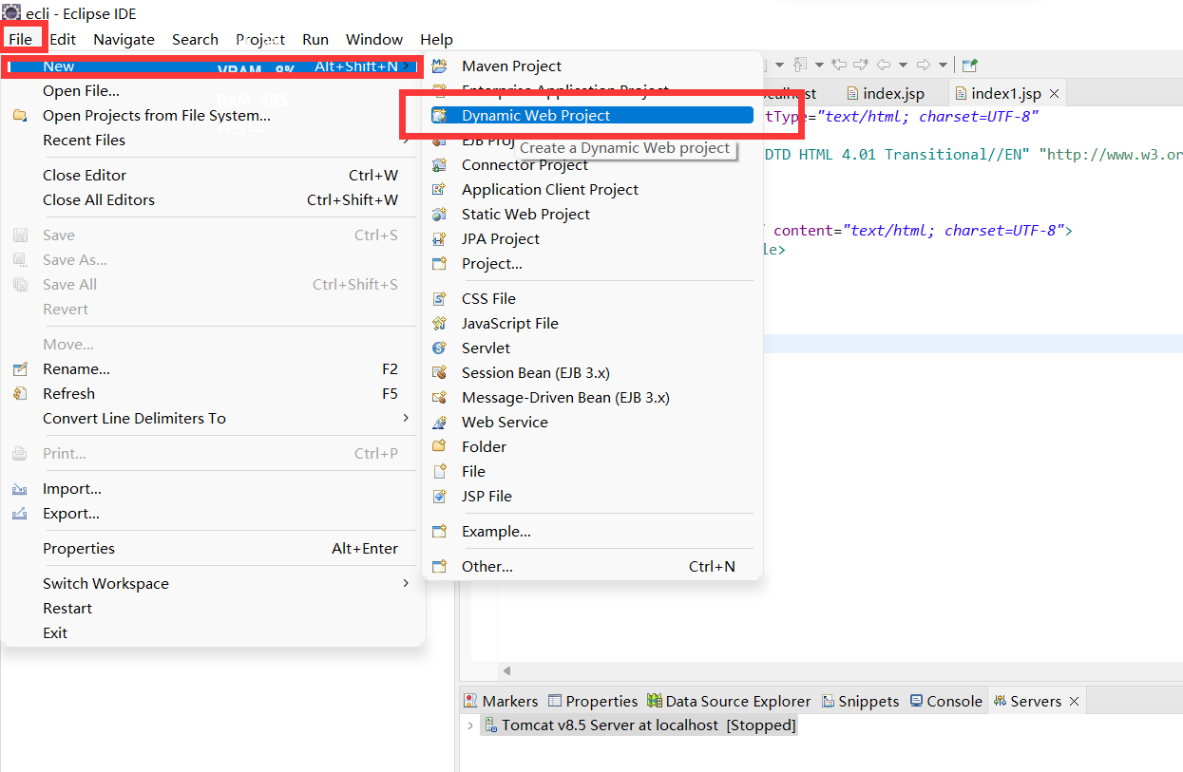The image size is (1183, 772).
Task: Go to Last Edit Location toolbar arrow
Action: 840,65
